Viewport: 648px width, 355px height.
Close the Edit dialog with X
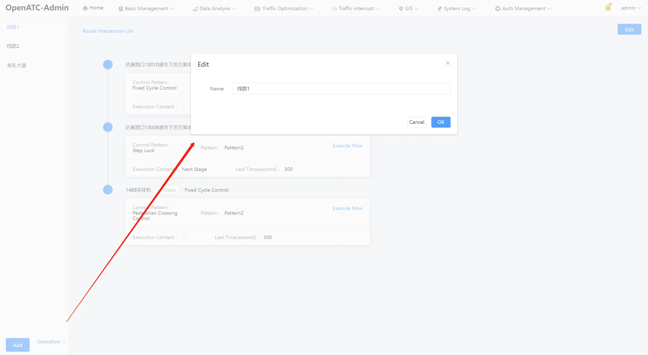448,63
